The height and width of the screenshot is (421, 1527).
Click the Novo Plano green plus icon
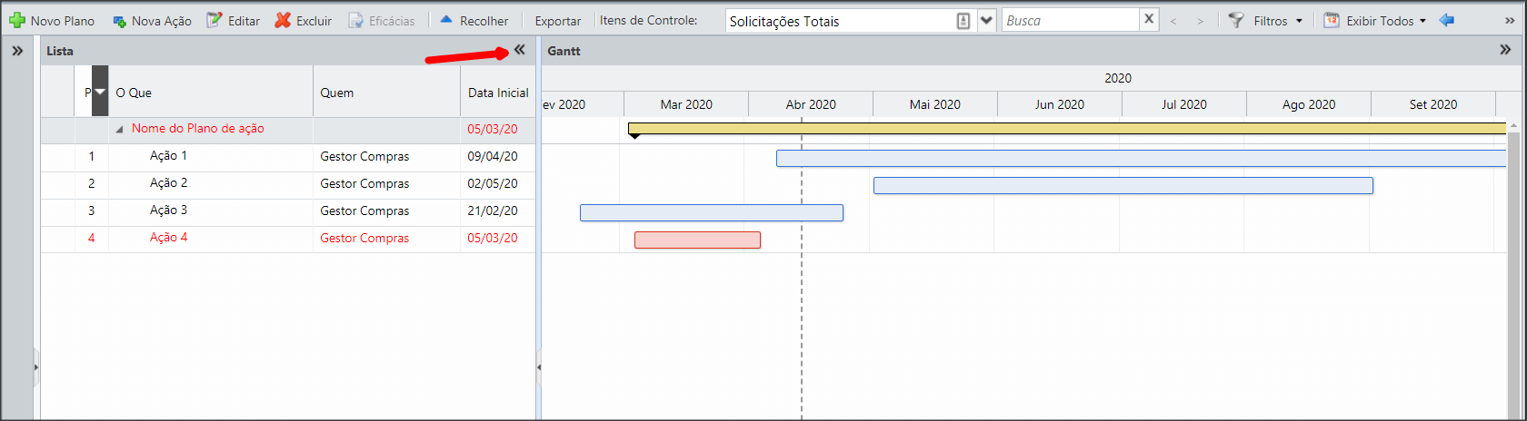16,20
